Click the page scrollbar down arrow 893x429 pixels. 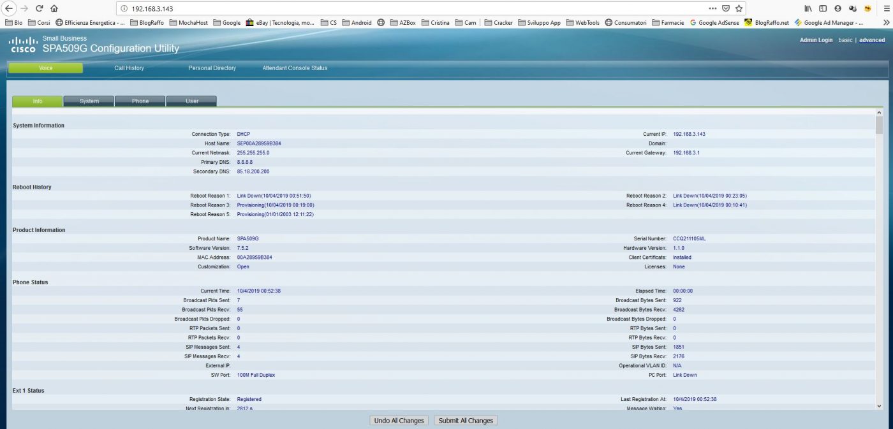(x=879, y=405)
